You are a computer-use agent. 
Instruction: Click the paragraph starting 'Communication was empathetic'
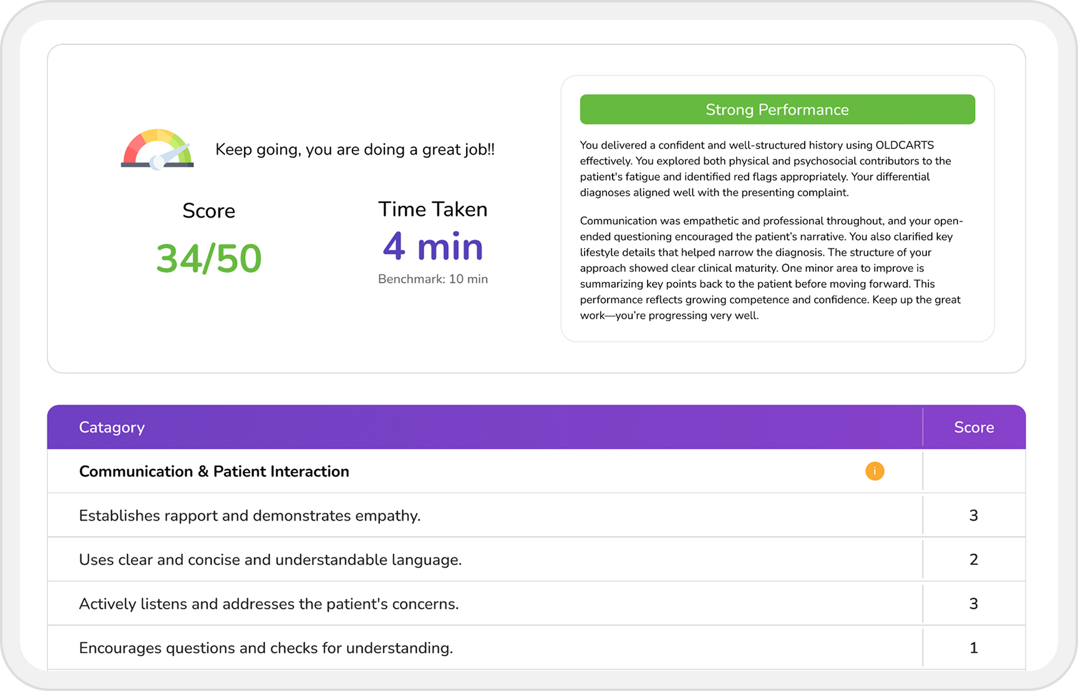coord(772,268)
